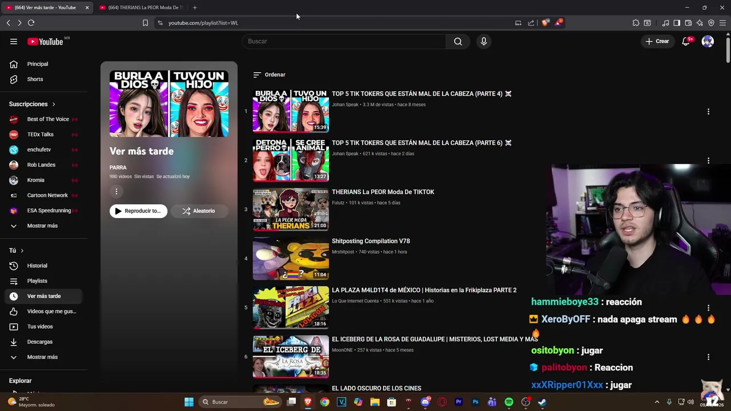Open THERIANS La PEOR Moda video thumbnail
Viewport: 731px width, 411px height.
[291, 209]
